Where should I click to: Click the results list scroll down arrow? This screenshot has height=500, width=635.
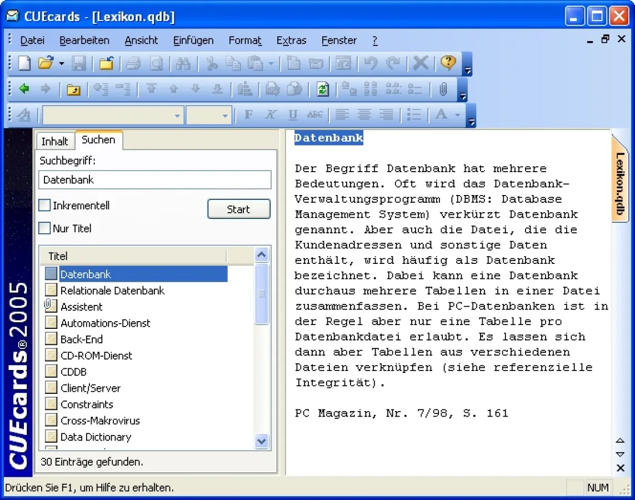coord(262,441)
